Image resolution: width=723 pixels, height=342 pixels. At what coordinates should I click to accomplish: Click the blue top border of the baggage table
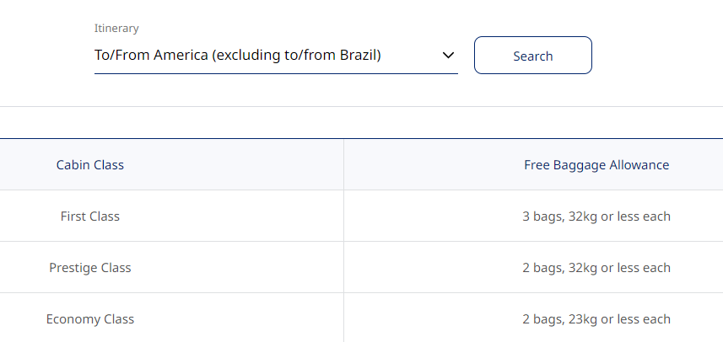tap(361, 138)
